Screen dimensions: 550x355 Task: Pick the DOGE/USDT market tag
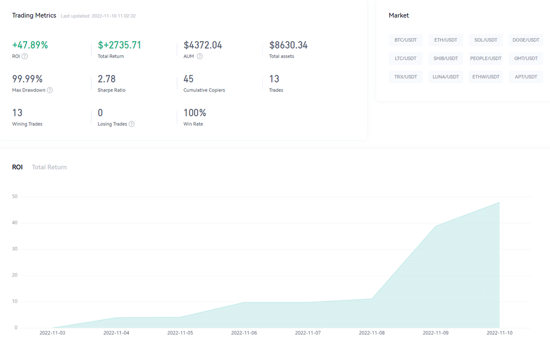[526, 40]
